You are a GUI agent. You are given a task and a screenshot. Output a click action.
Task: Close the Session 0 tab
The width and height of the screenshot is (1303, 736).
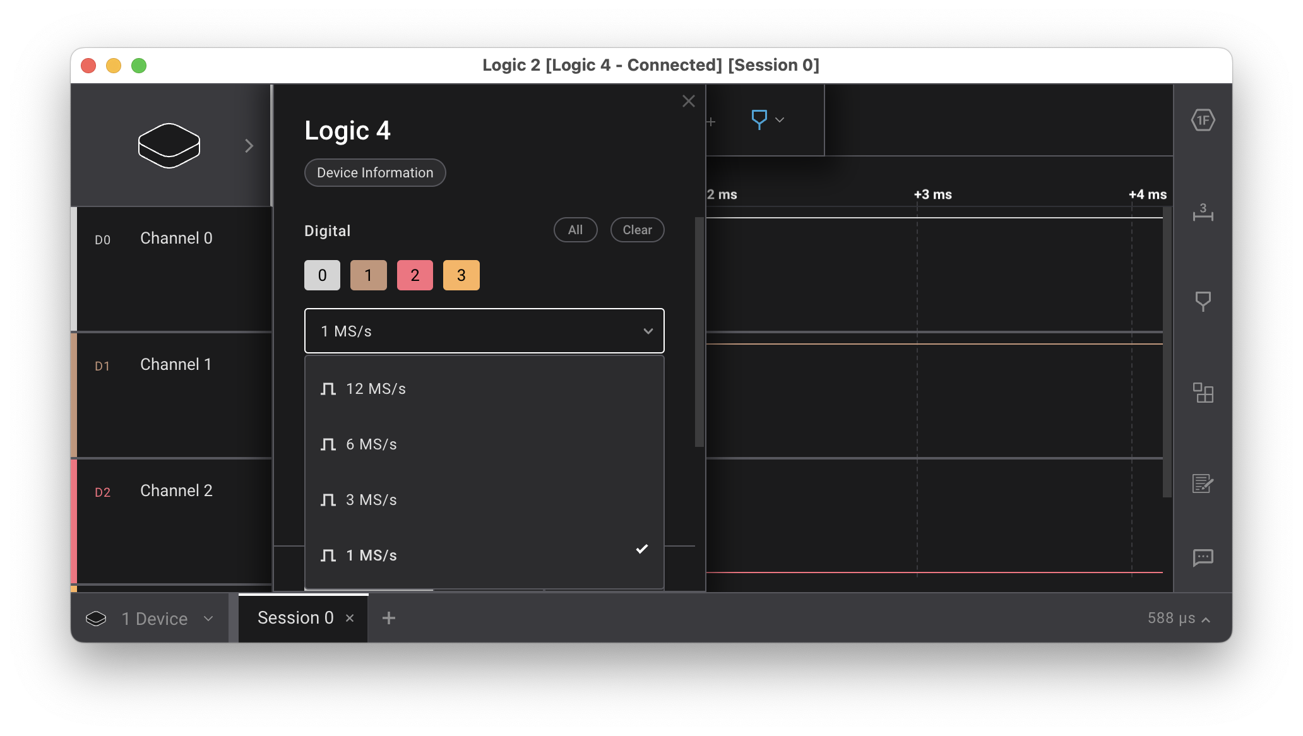[350, 619]
